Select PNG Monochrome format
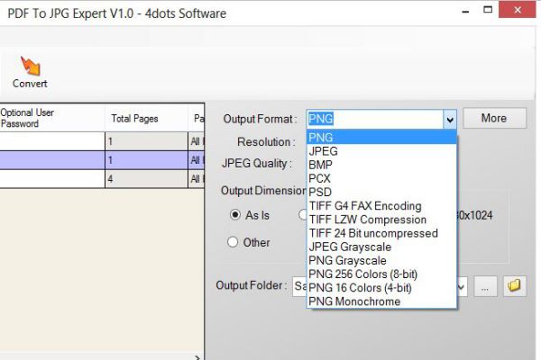The height and width of the screenshot is (360, 541). (381, 301)
